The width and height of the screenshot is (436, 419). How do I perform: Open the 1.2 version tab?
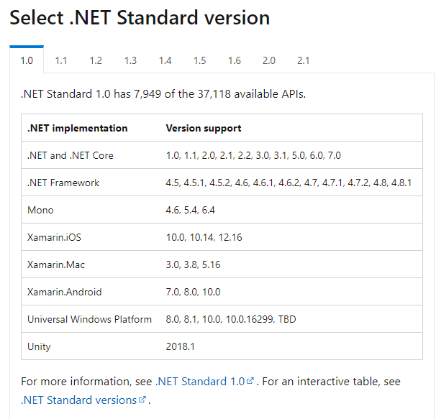96,60
